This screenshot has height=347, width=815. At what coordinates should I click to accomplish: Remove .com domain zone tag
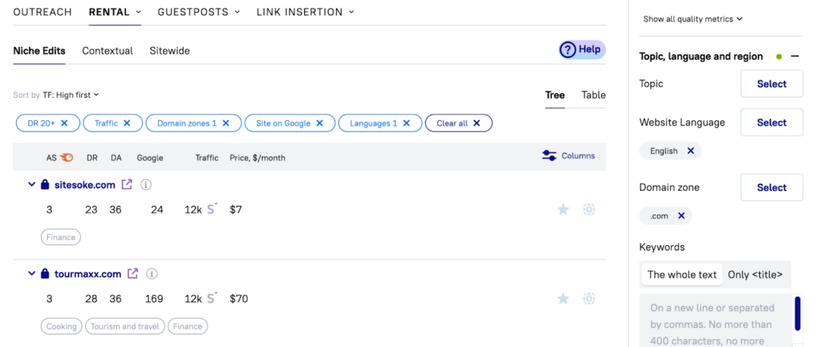click(681, 216)
